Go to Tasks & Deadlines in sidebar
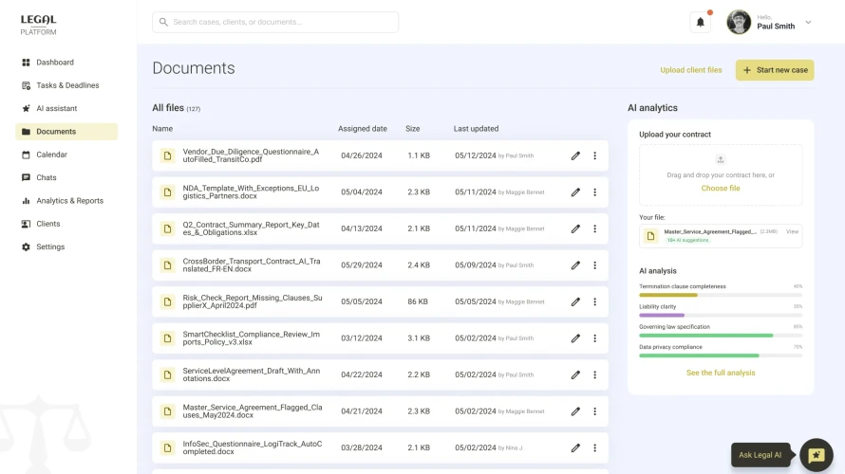This screenshot has height=474, width=845. pos(66,85)
